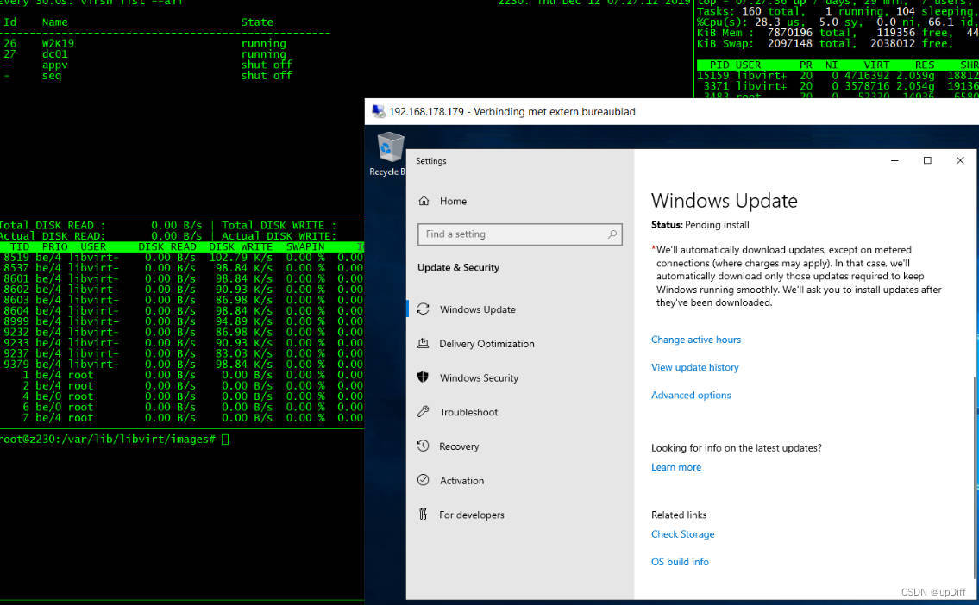
Task: Click the Remote Desktop title bar icon
Action: point(379,112)
